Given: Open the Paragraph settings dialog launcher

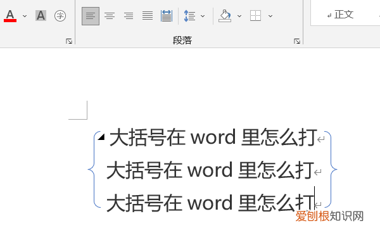Looking at the screenshot, I should point(297,41).
